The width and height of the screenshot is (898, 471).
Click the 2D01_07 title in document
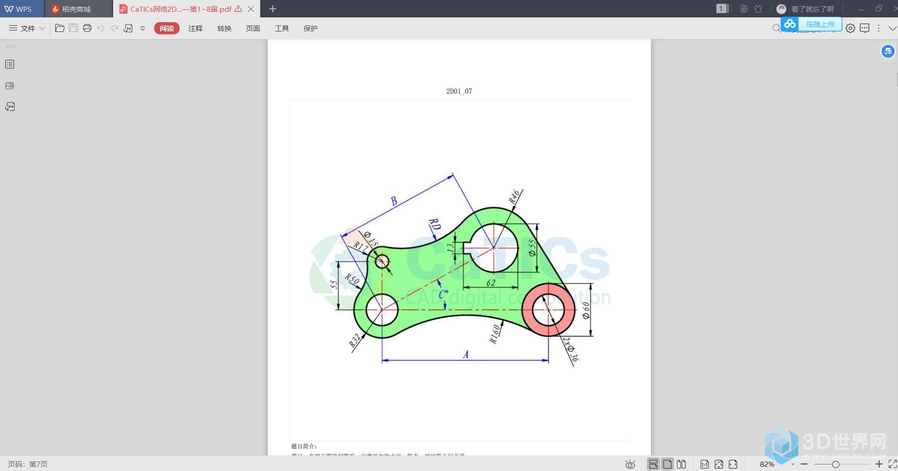tap(459, 91)
